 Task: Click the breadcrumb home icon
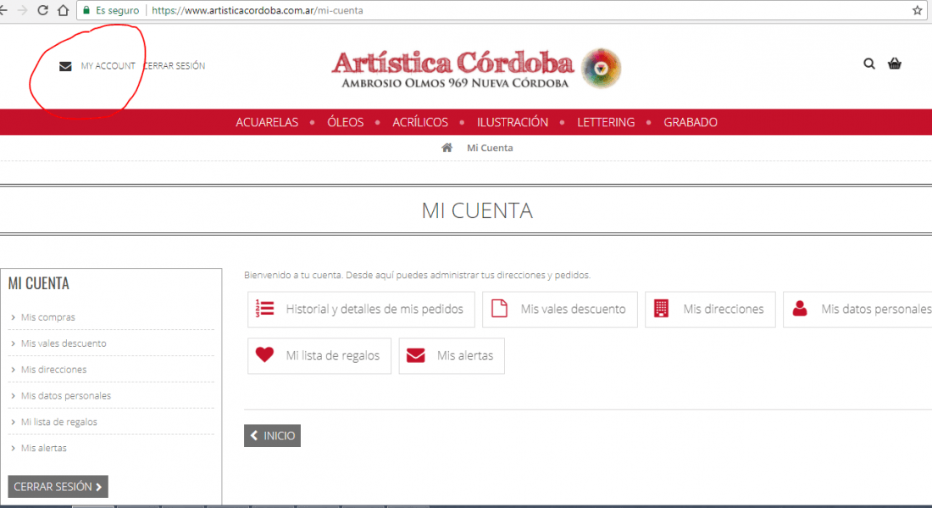coord(447,148)
